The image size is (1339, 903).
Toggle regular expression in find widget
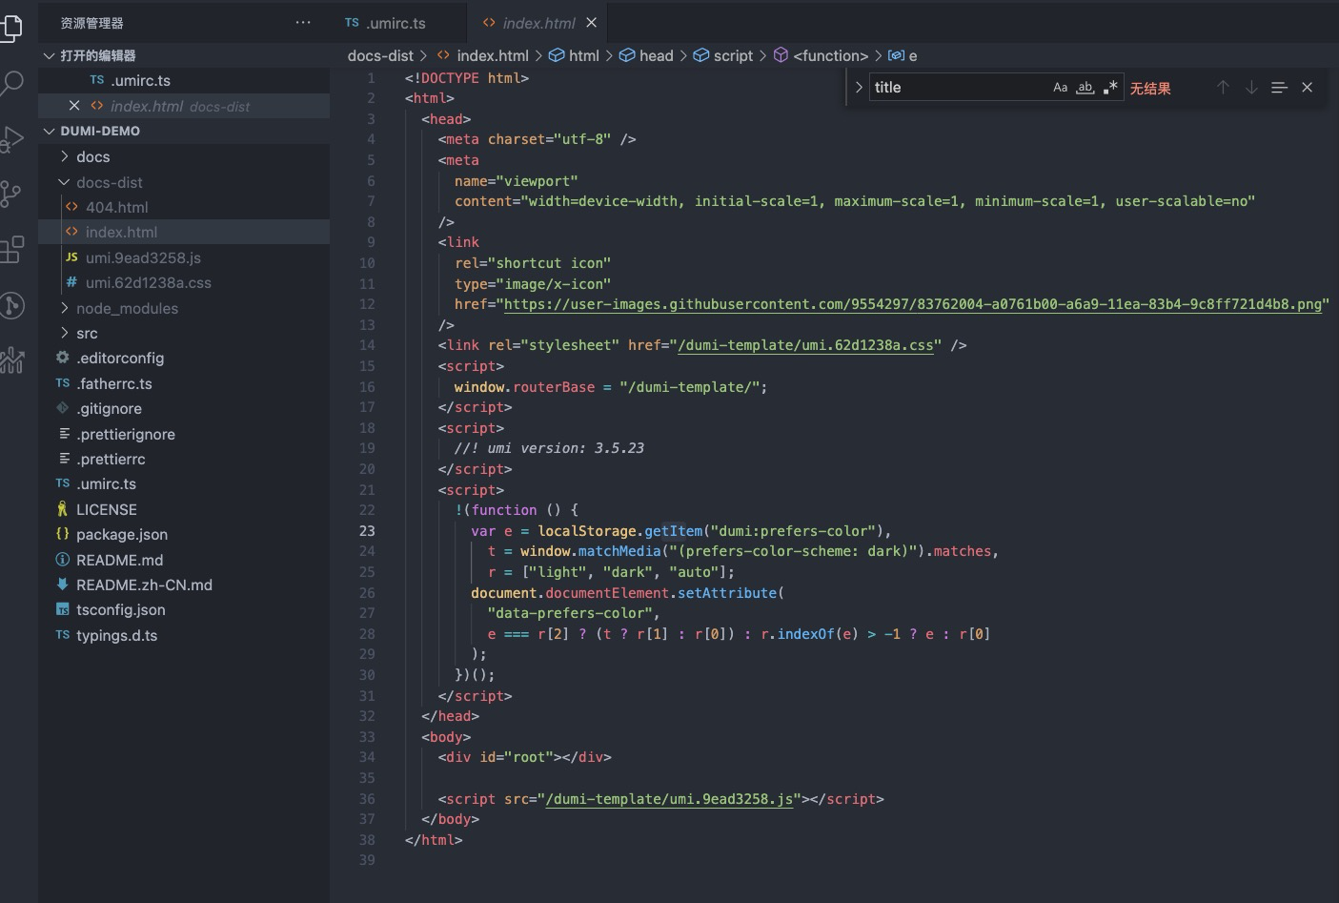click(x=1110, y=88)
